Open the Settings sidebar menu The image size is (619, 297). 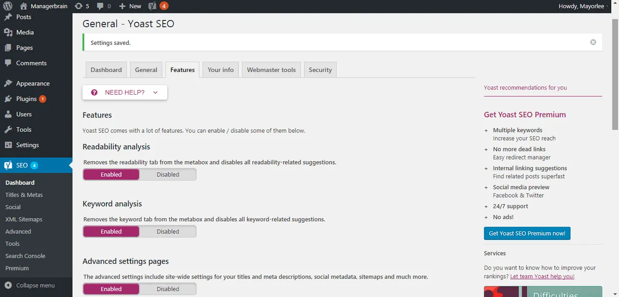click(36, 145)
